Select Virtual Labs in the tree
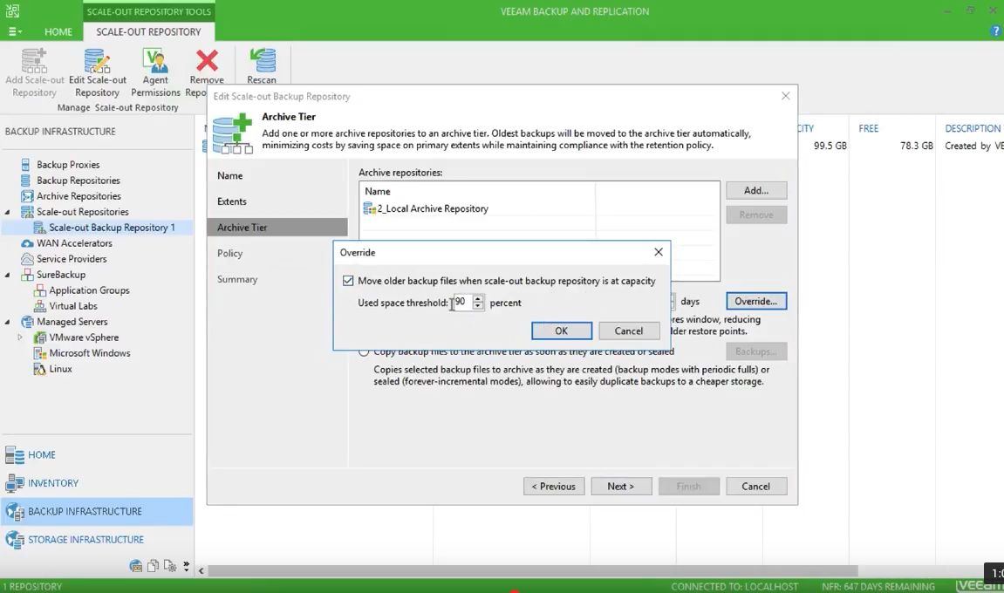Image resolution: width=1004 pixels, height=593 pixels. (73, 306)
